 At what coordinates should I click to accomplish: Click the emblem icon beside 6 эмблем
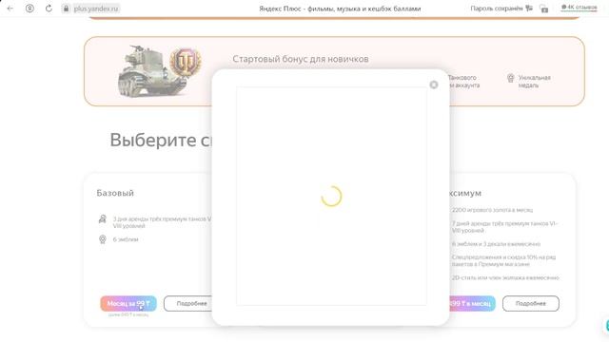103,239
